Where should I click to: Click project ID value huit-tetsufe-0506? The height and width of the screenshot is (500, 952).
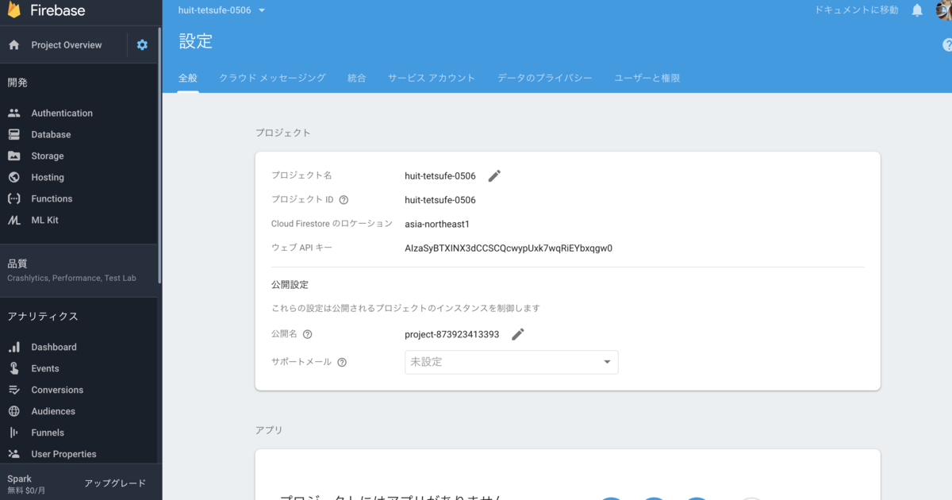tap(440, 200)
